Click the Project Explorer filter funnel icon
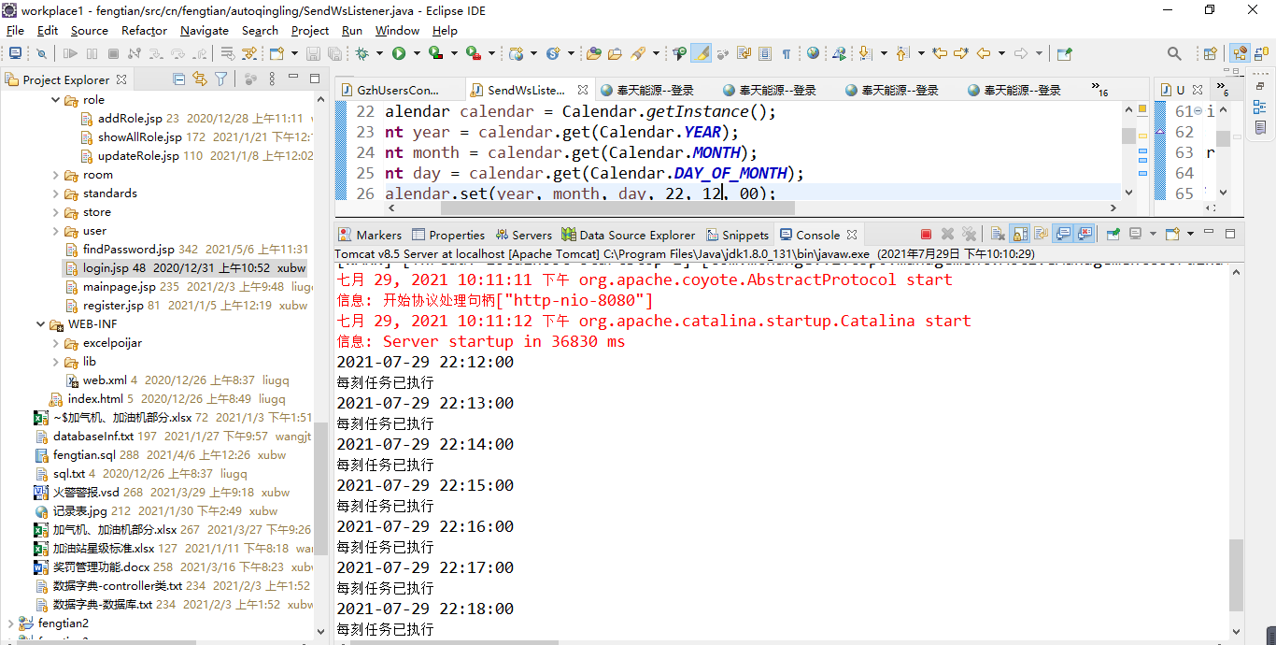This screenshot has height=645, width=1276. [x=220, y=79]
